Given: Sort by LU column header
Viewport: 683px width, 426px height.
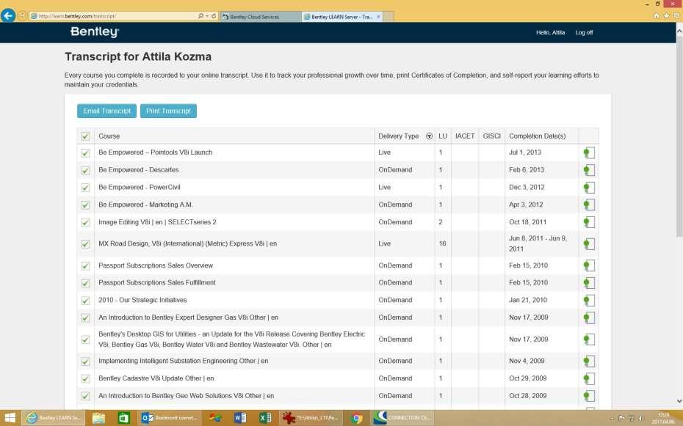Looking at the screenshot, I should (443, 136).
